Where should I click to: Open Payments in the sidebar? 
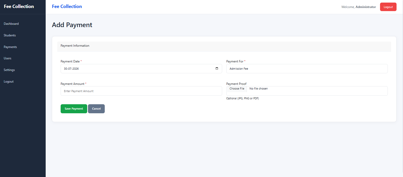point(10,47)
